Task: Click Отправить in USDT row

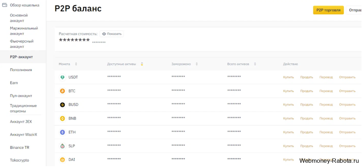Action: (347, 77)
